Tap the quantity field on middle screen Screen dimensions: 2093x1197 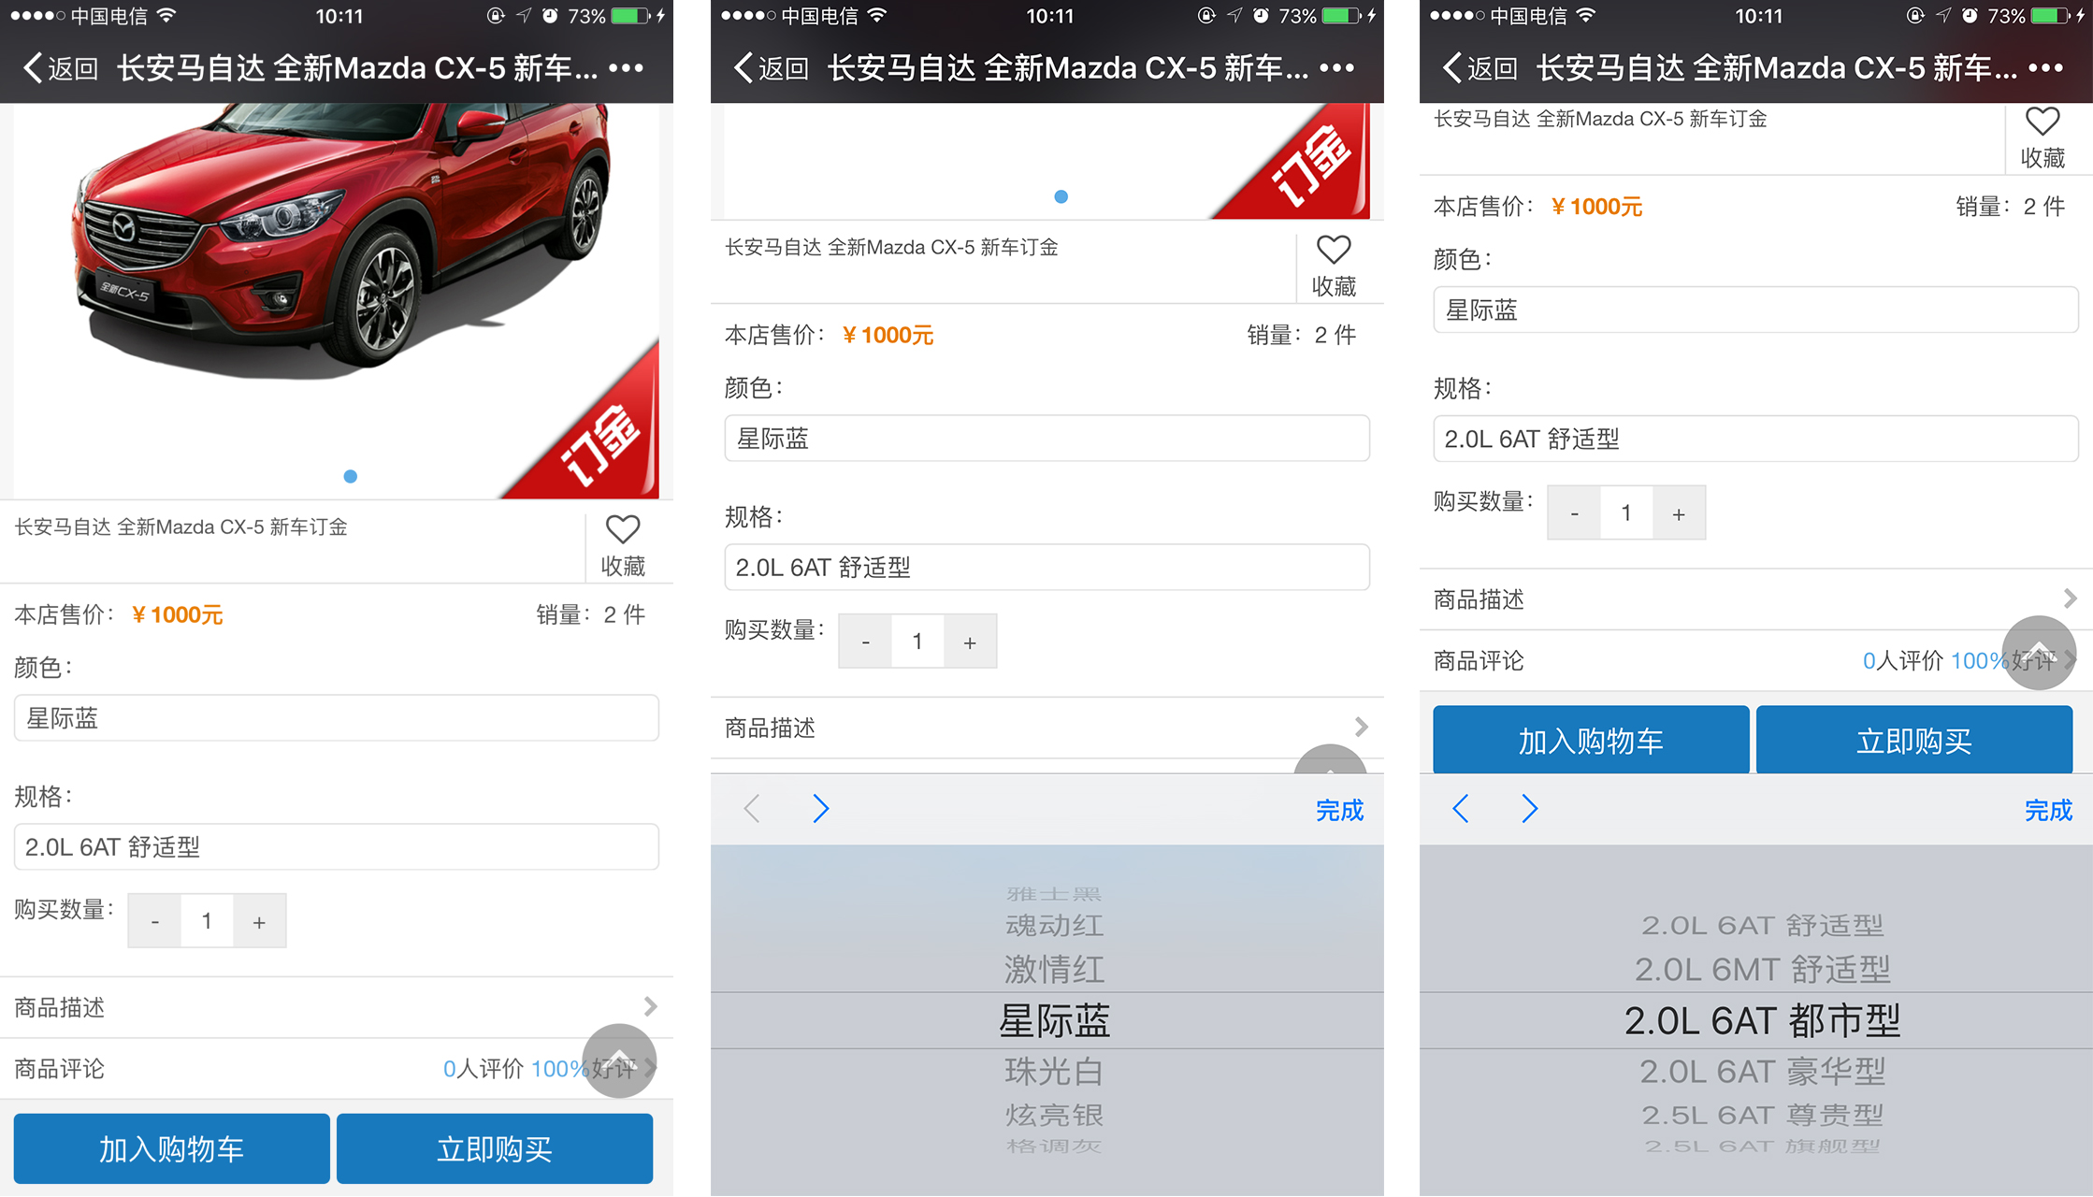[x=917, y=642]
